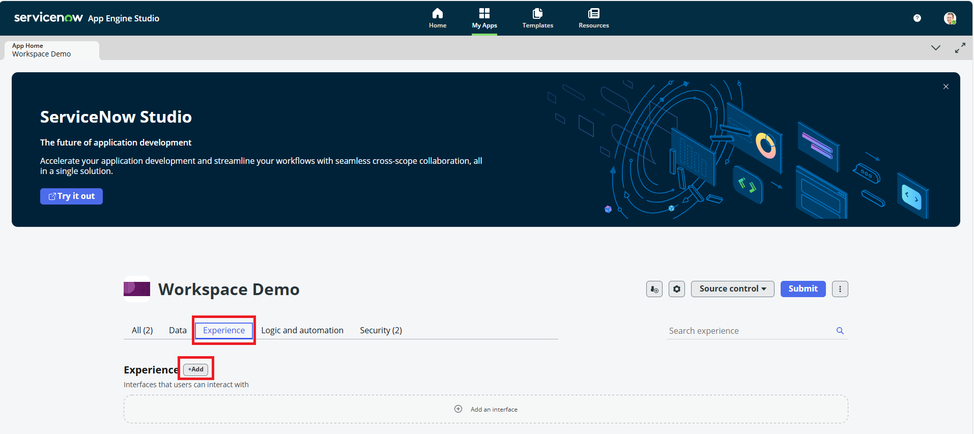Click the search magnifier icon
Screen dimensions: 974x434
840,331
